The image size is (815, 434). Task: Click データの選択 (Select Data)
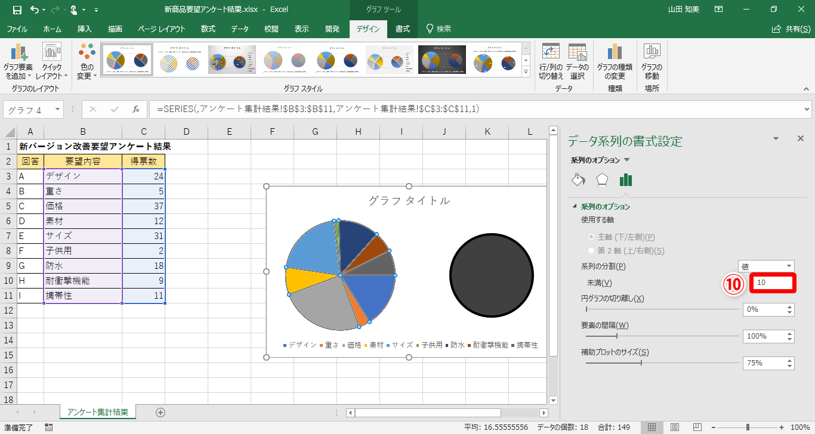click(577, 62)
